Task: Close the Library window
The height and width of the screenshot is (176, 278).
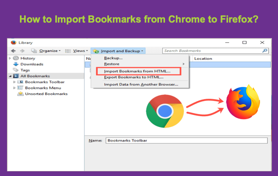Action: point(262,42)
